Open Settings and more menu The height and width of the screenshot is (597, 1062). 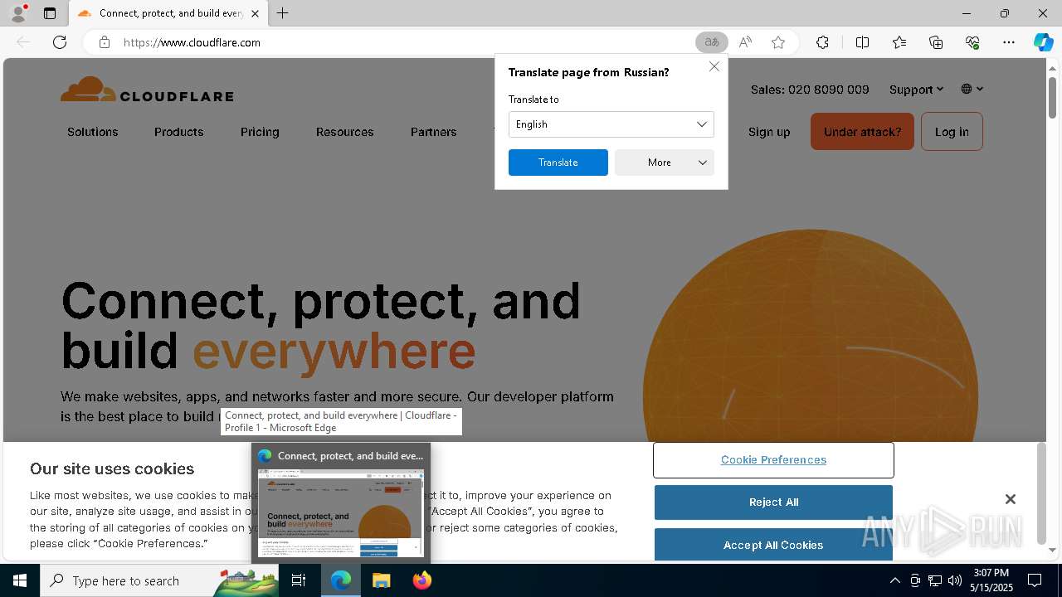click(x=1009, y=42)
